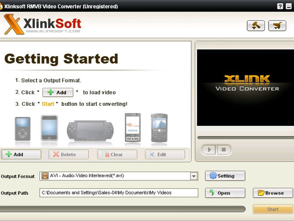
Task: Click the Output Format label
Action: click(17, 176)
